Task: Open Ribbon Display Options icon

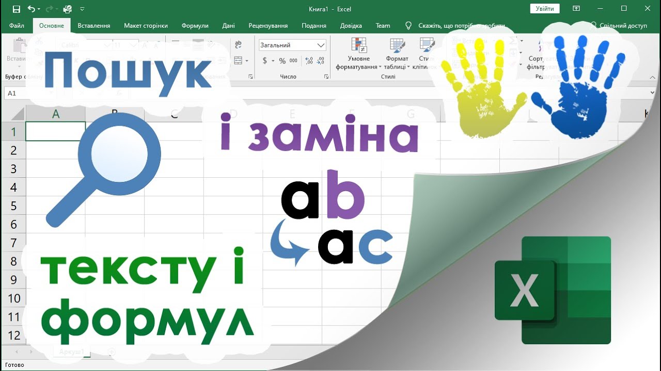Action: (x=577, y=9)
